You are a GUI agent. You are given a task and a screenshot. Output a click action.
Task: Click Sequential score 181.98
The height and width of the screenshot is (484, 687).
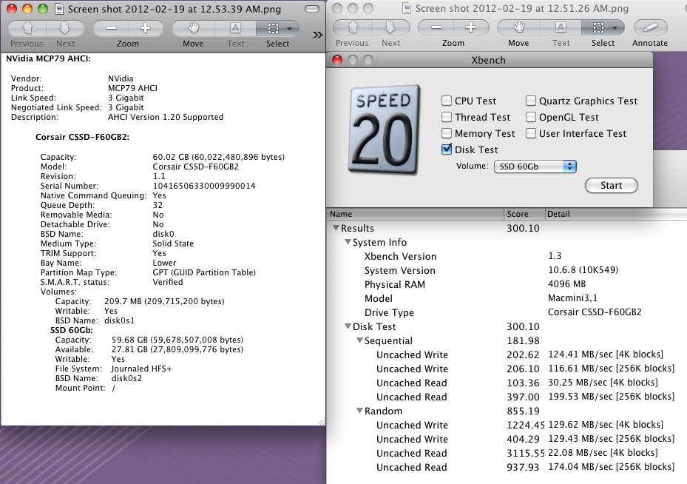click(x=523, y=340)
